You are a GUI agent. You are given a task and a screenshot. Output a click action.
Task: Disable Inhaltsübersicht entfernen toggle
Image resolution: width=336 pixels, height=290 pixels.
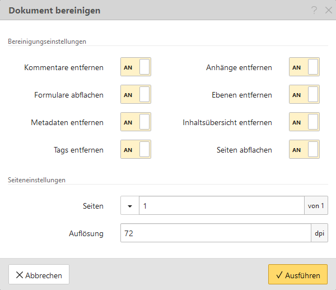coord(304,122)
